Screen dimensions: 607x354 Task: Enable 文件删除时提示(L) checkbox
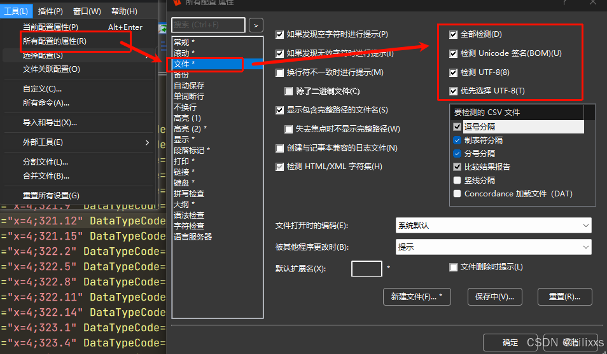(x=453, y=268)
